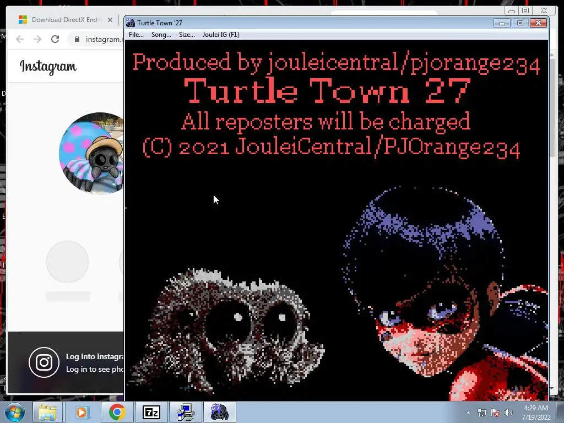Open the Windows Start menu
Image resolution: width=564 pixels, height=423 pixels.
(15, 412)
